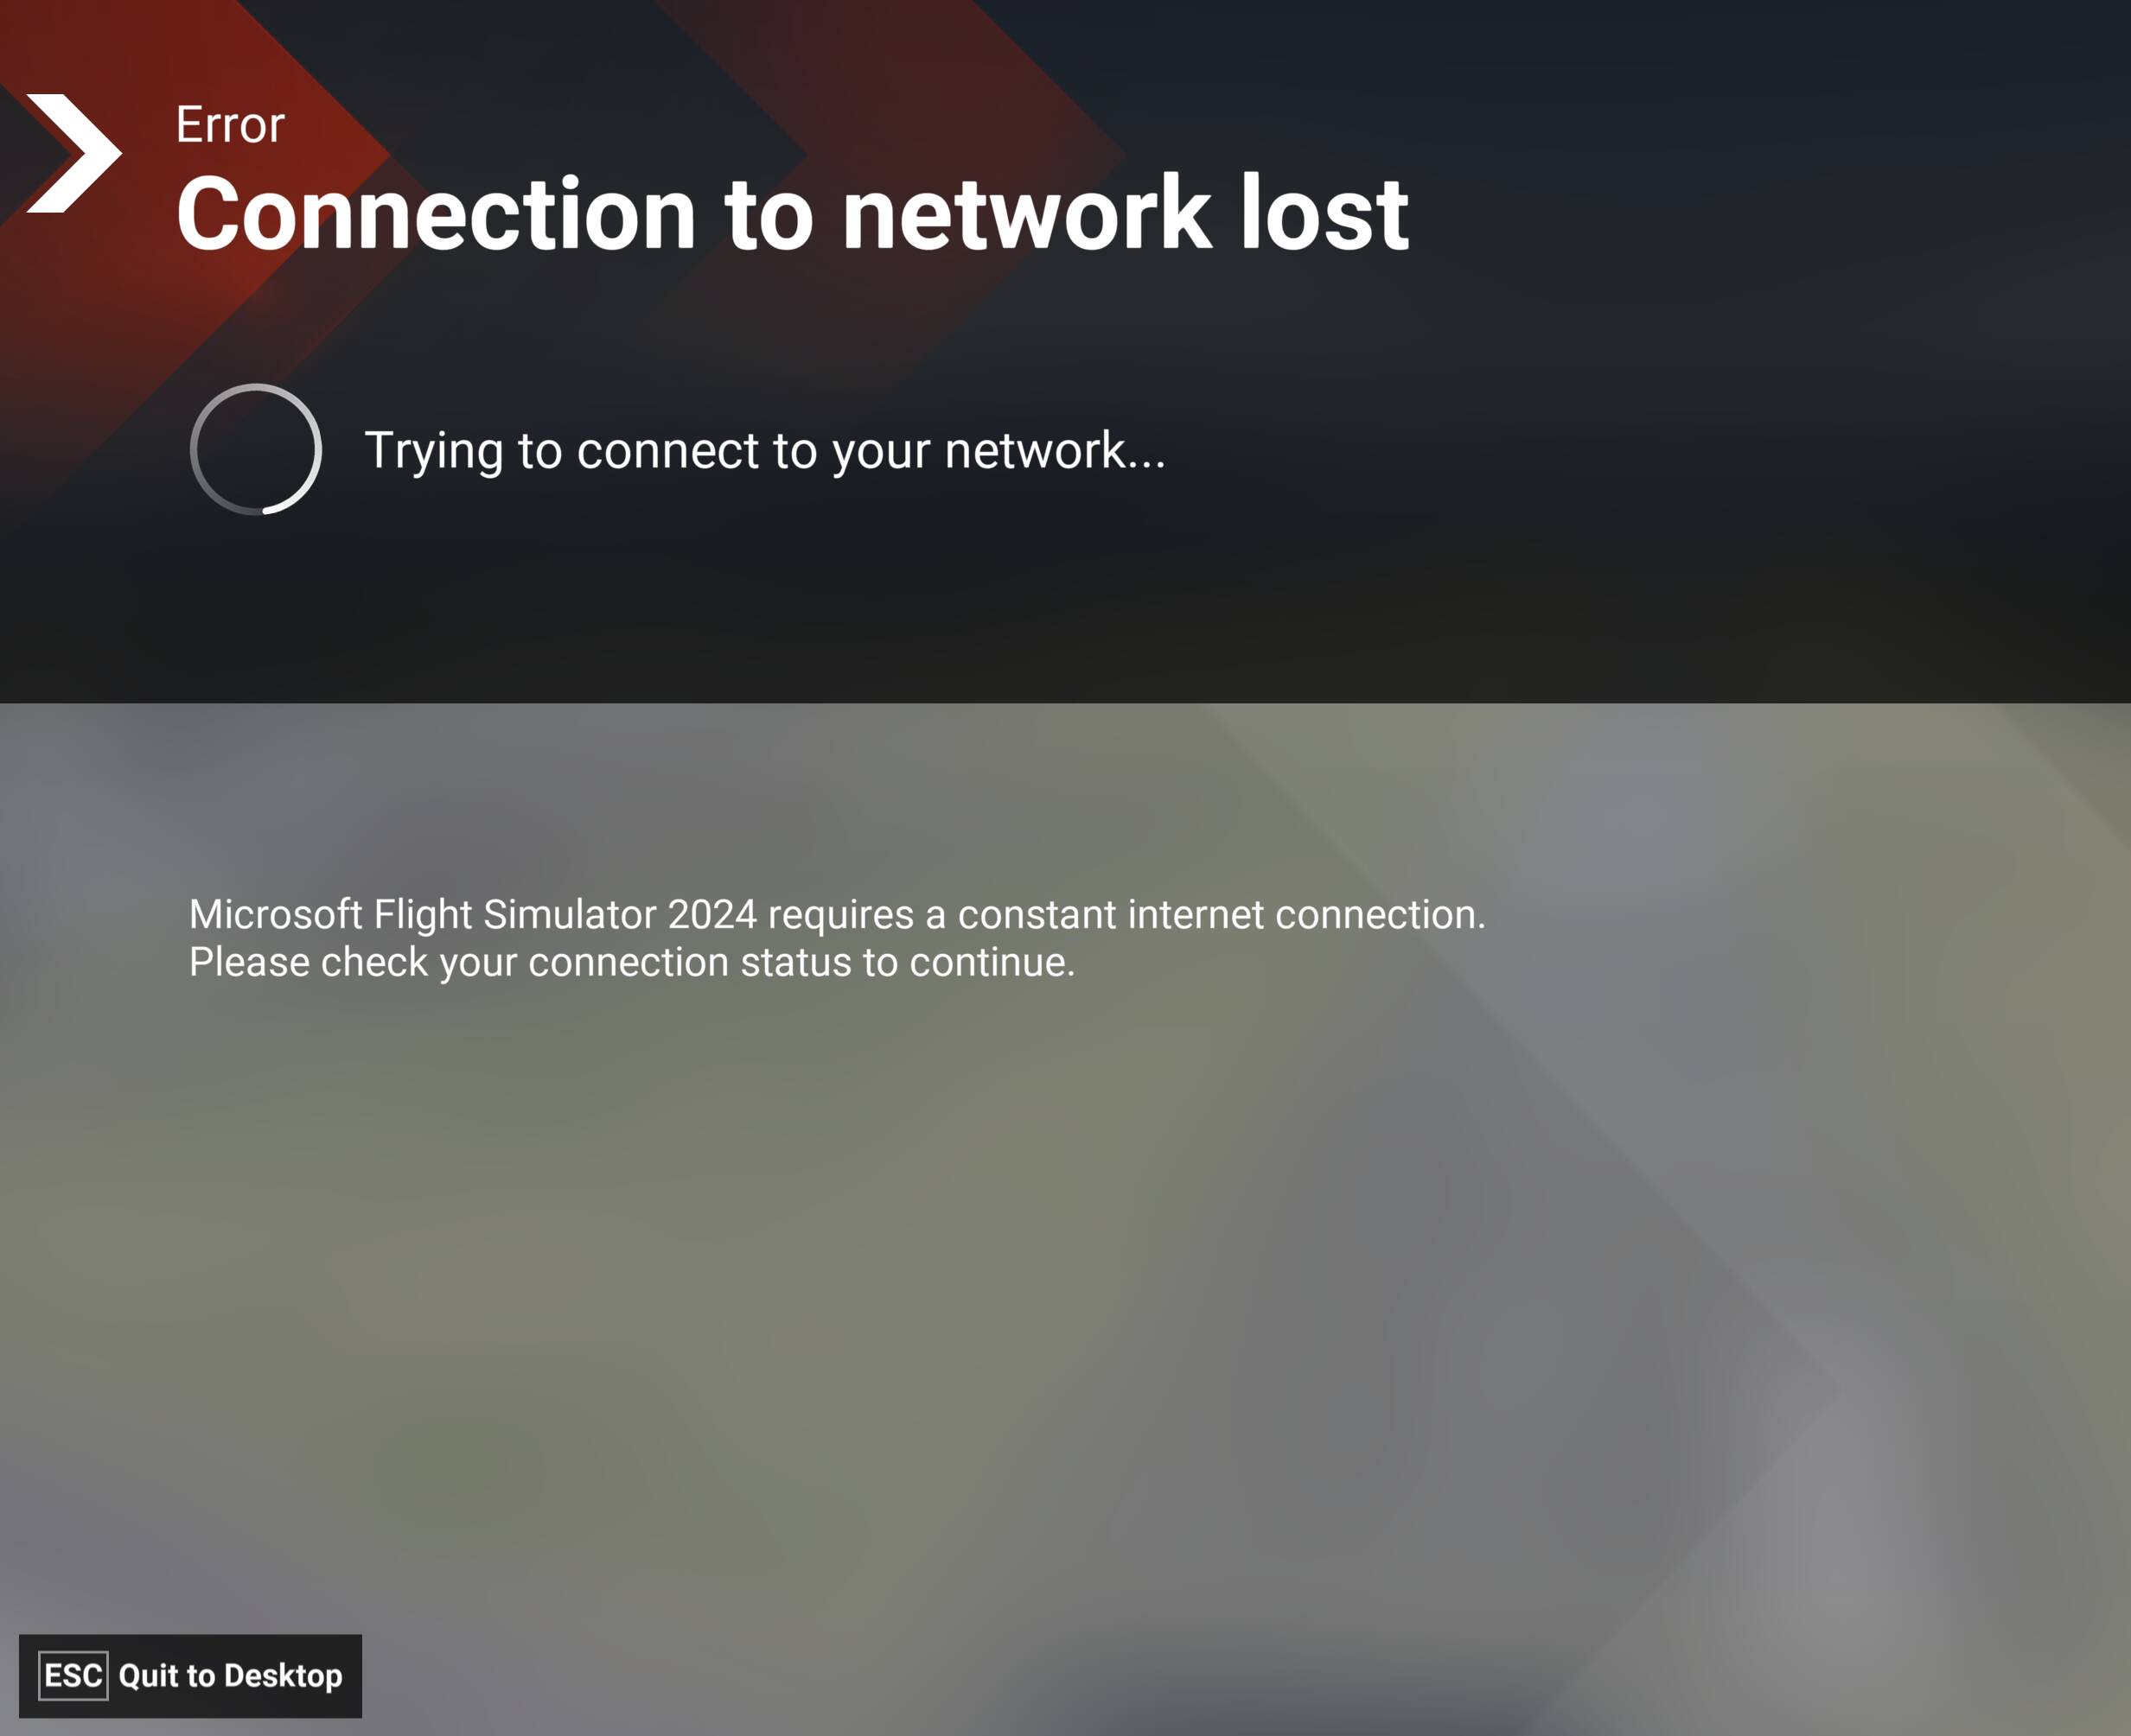Click the word Desktop in the quit button
Image resolution: width=2131 pixels, height=1736 pixels.
click(x=284, y=1676)
